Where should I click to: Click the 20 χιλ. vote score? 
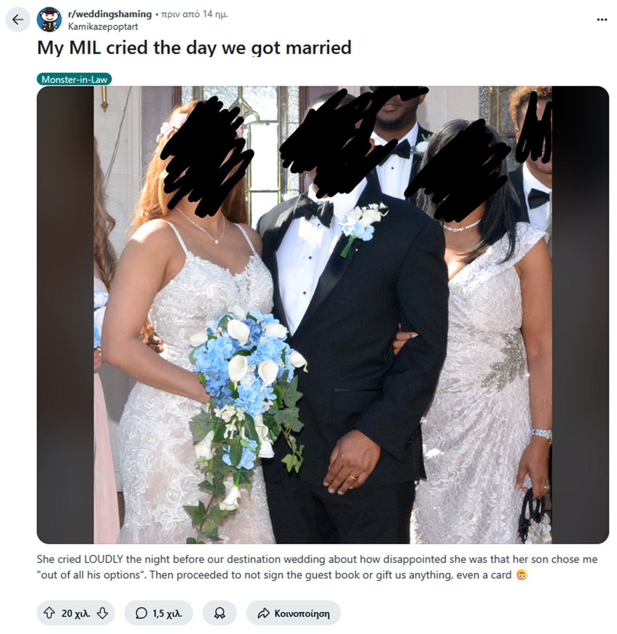tap(75, 613)
